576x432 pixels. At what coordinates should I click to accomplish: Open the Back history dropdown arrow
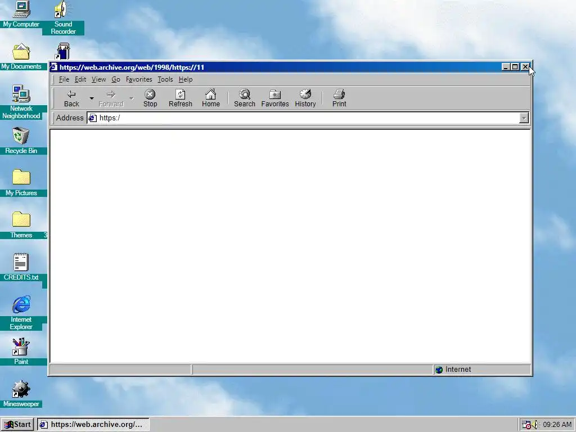point(92,98)
